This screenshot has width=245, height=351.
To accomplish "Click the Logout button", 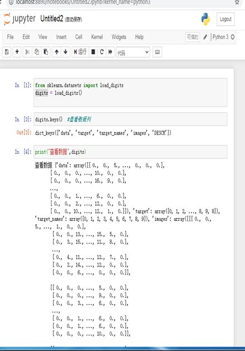I will coord(225,19).
